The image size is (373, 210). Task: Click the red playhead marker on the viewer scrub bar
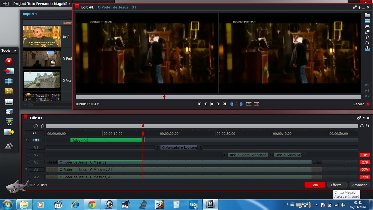click(x=164, y=97)
